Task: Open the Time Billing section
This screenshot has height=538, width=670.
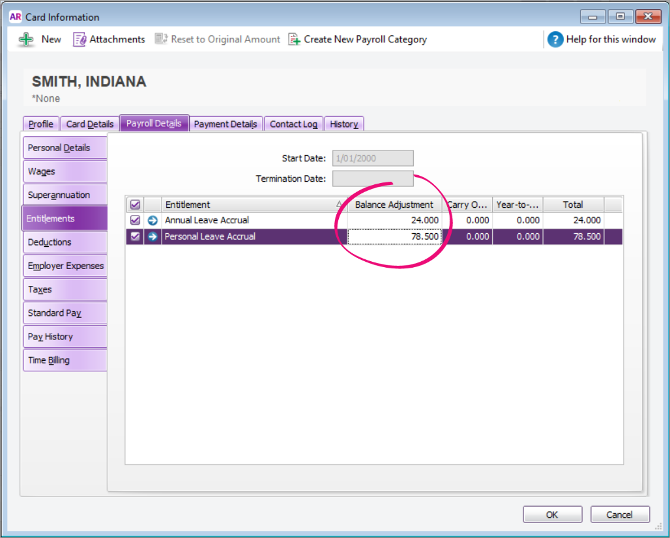Action: [65, 360]
